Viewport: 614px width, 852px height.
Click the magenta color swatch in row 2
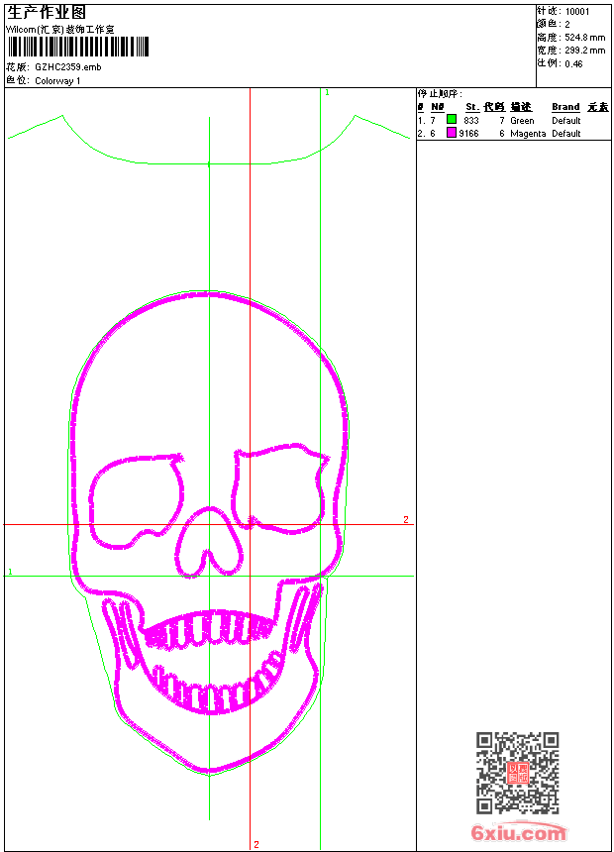pos(452,133)
